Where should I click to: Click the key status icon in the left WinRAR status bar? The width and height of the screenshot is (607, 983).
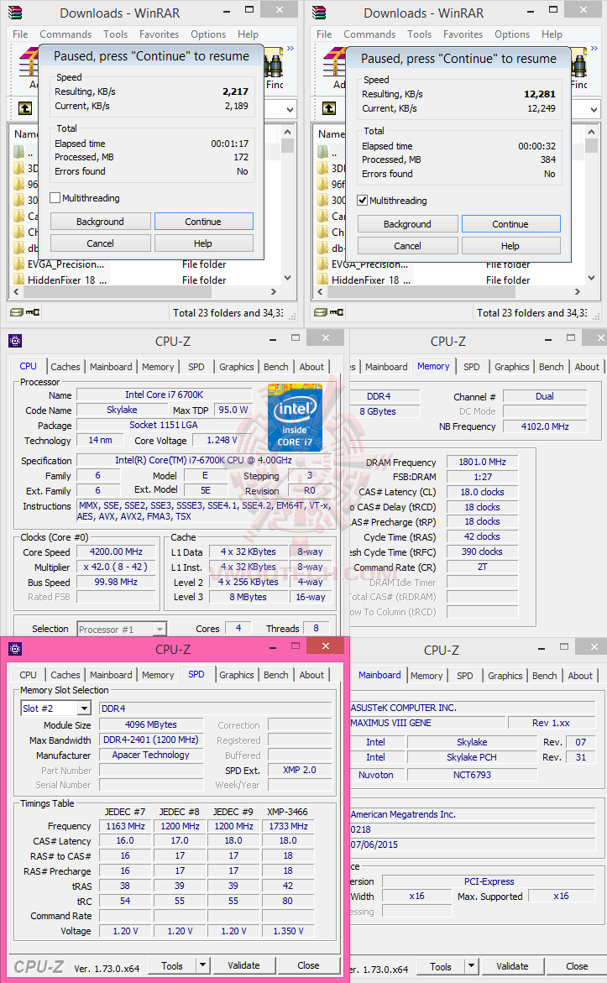[x=33, y=312]
